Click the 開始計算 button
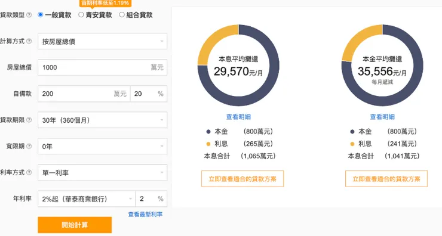Screen dimensions: 442x236 tap(75, 225)
